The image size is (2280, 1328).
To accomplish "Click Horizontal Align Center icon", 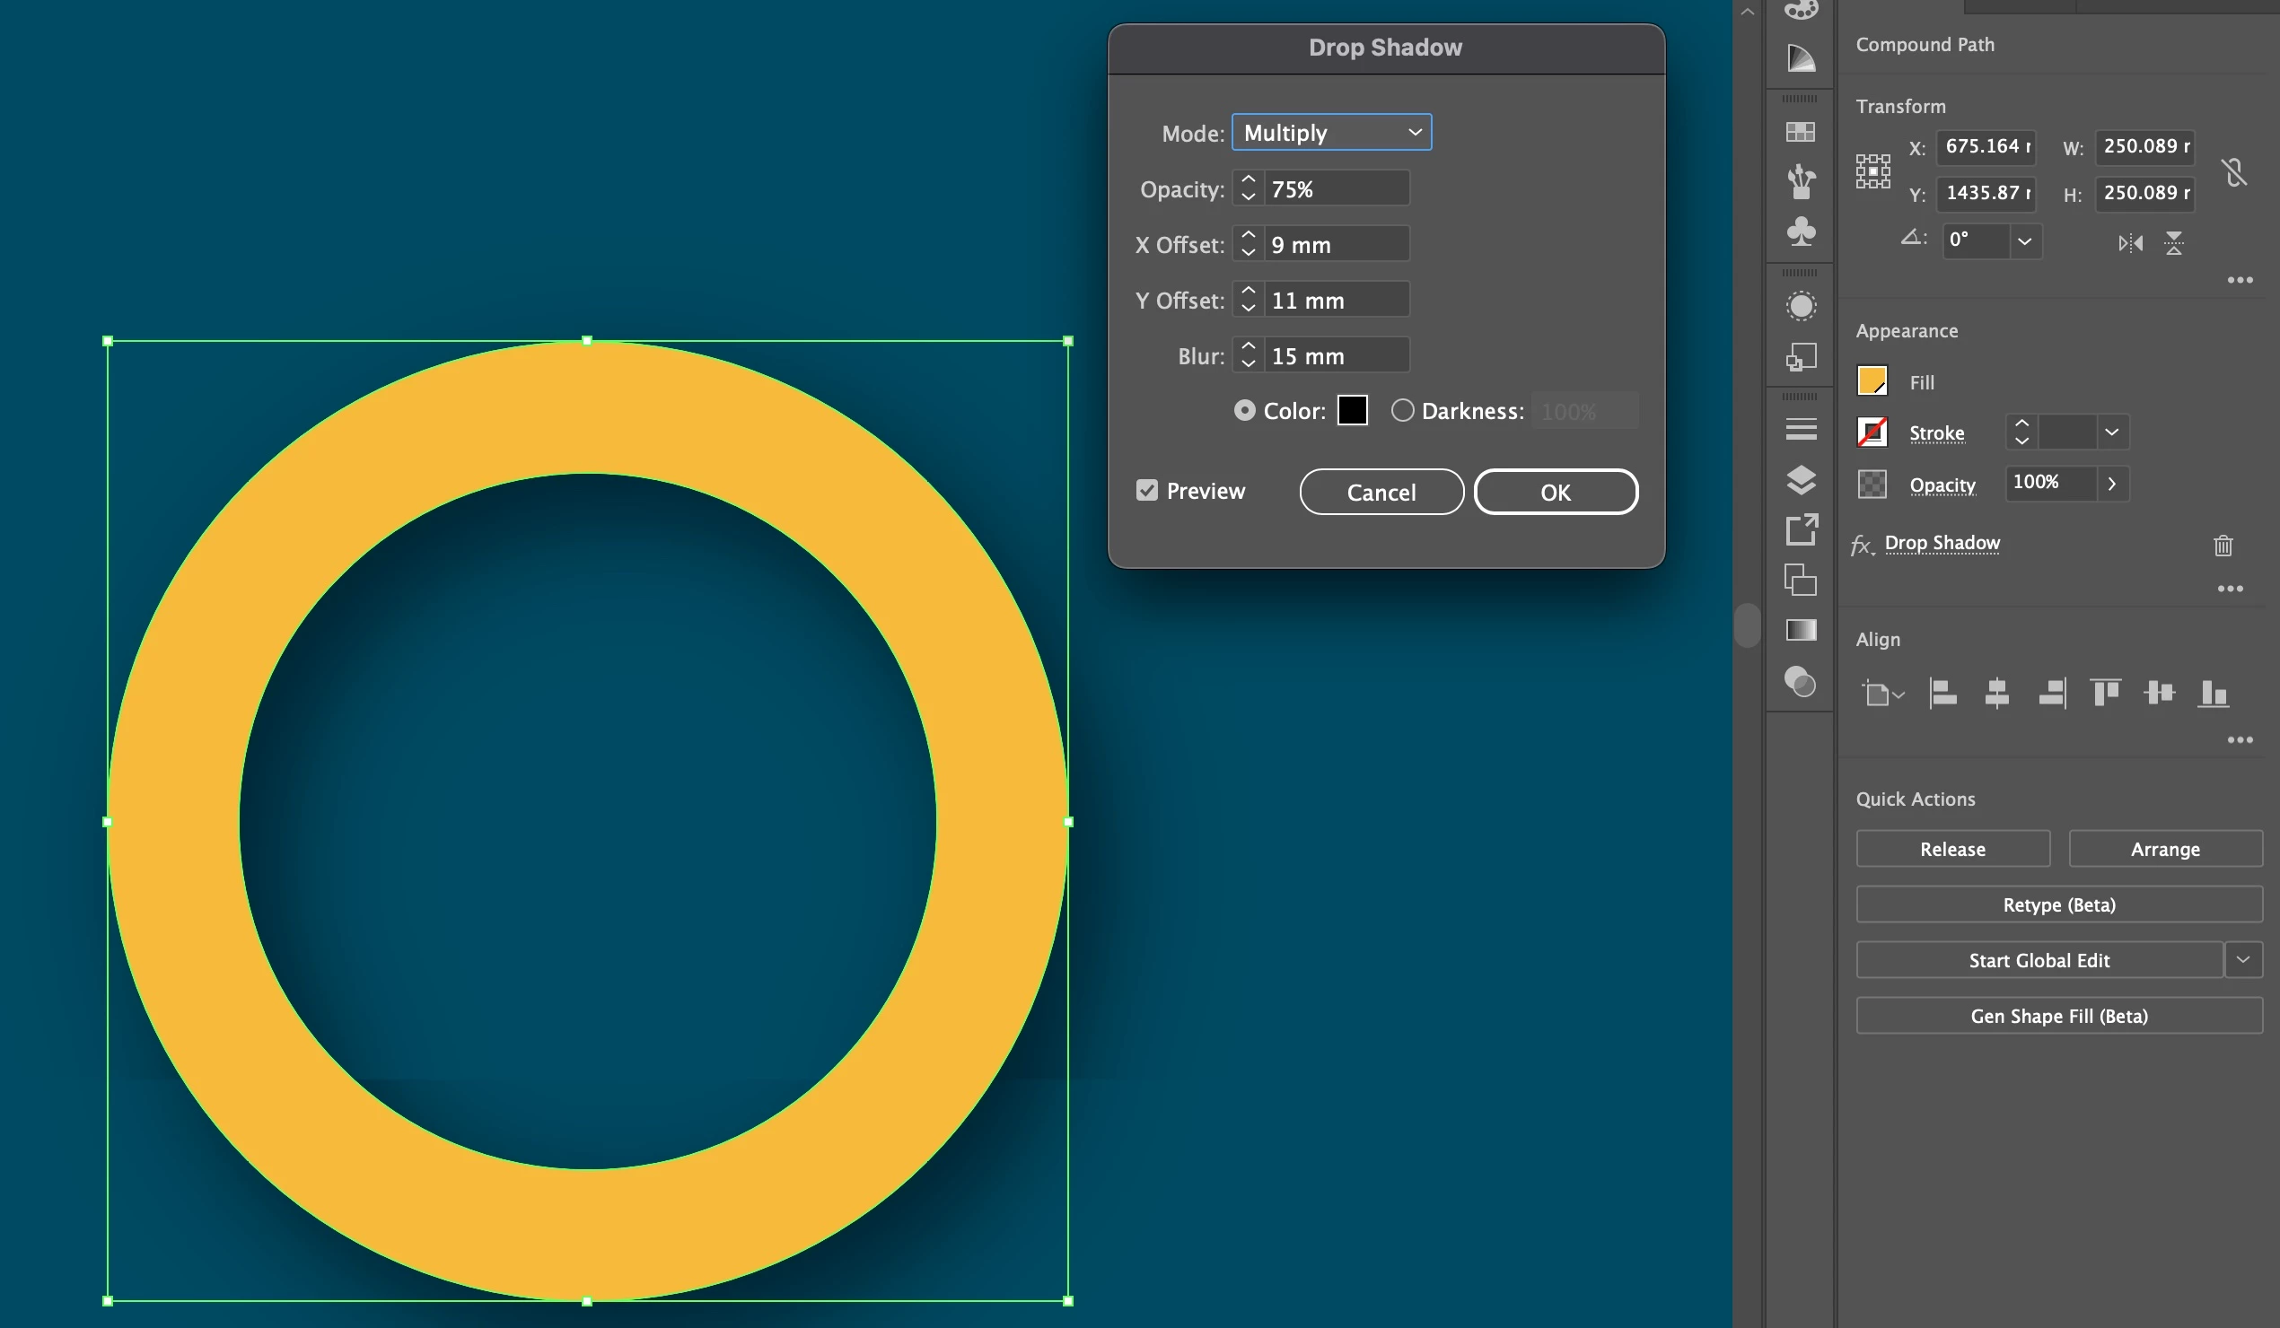I will 1996,694.
